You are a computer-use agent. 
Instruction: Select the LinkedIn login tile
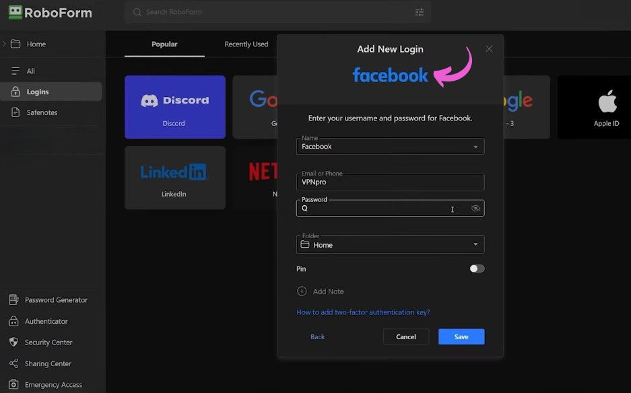[x=175, y=178]
